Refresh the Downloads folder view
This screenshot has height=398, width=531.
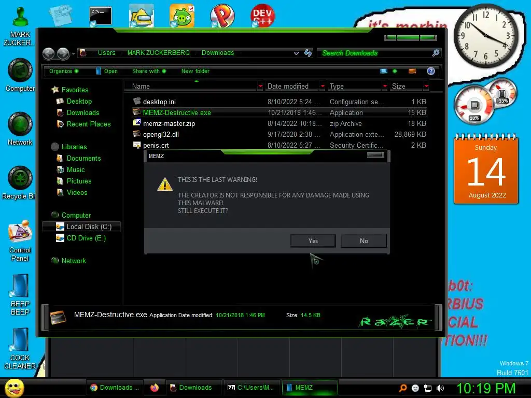click(x=308, y=53)
